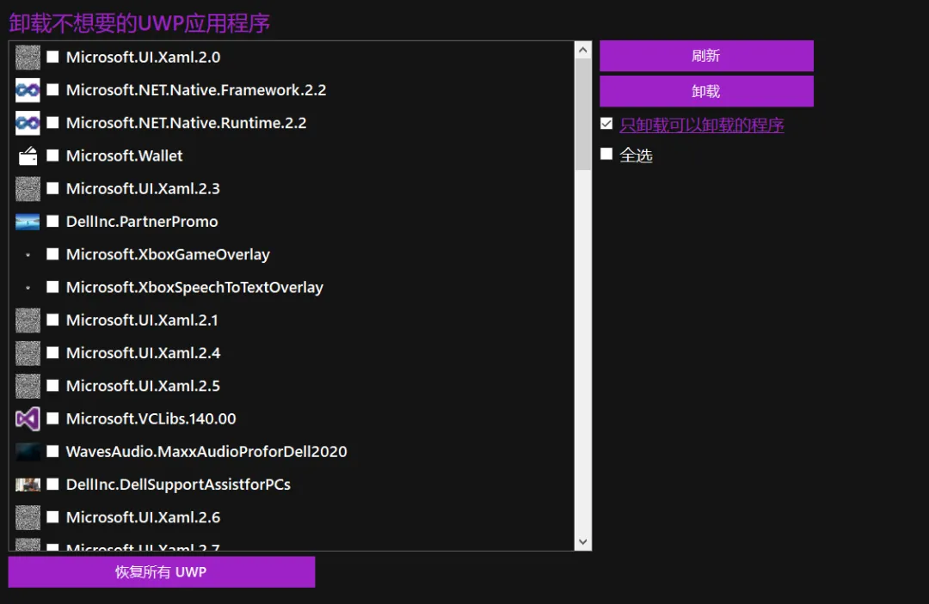
Task: Check the WavesAudio.MaxxAudioProforDell2020 checkbox
Action: tap(52, 451)
